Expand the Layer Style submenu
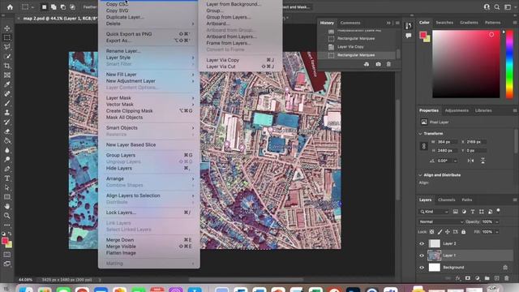Image resolution: width=519 pixels, height=292 pixels. (x=149, y=58)
